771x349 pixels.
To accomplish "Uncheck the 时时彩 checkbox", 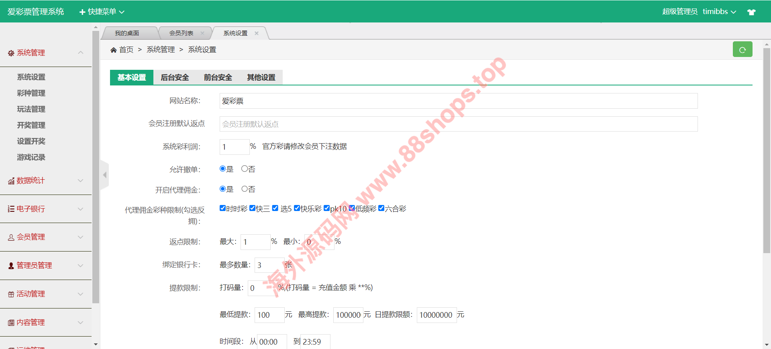I will click(x=222, y=208).
